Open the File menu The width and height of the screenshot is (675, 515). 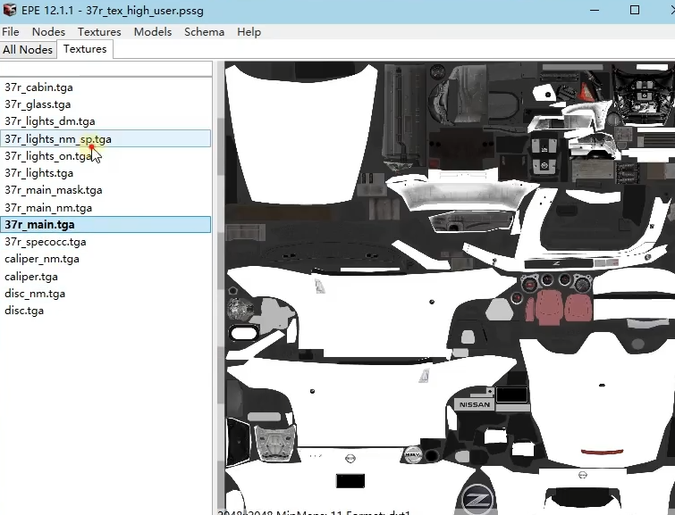pos(11,32)
